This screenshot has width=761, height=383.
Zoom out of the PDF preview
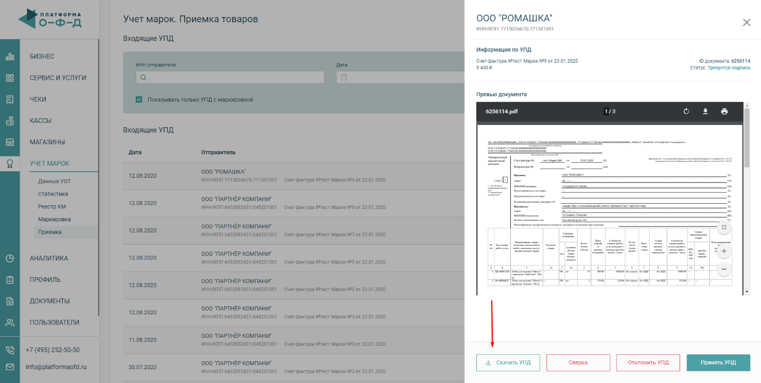[724, 270]
